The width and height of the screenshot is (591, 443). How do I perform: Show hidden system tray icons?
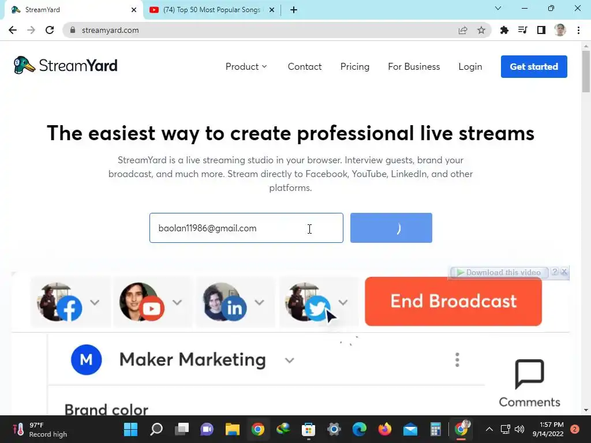[489, 429]
